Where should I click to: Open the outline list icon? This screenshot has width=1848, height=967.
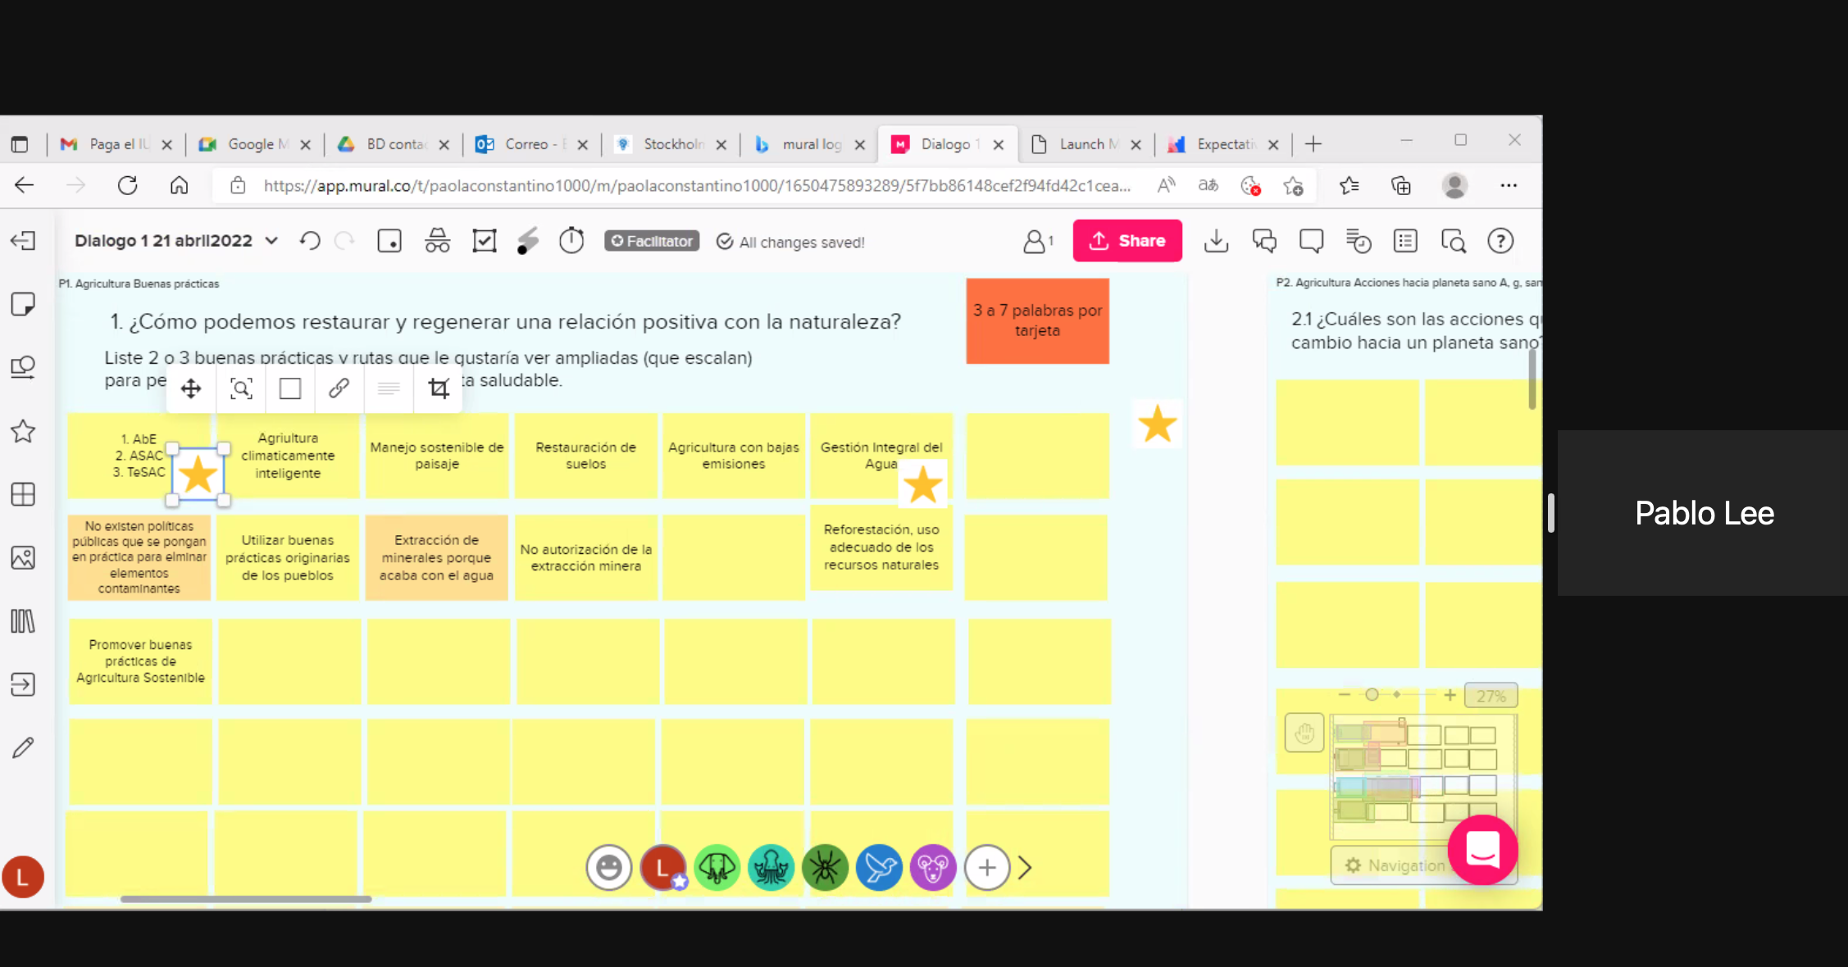[x=1405, y=241]
